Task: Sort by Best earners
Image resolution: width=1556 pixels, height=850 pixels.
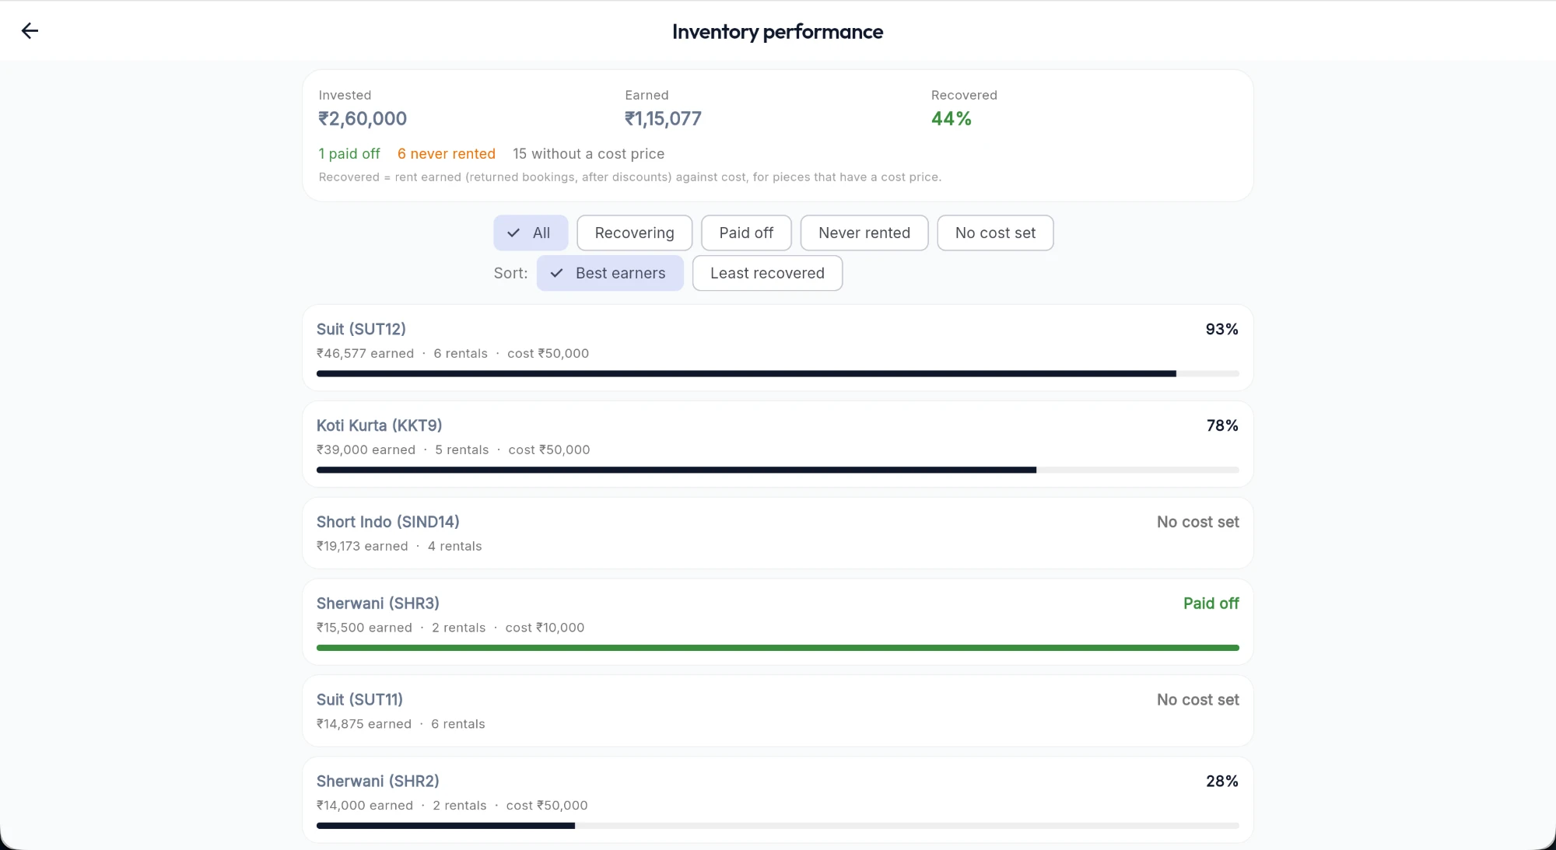Action: click(610, 273)
